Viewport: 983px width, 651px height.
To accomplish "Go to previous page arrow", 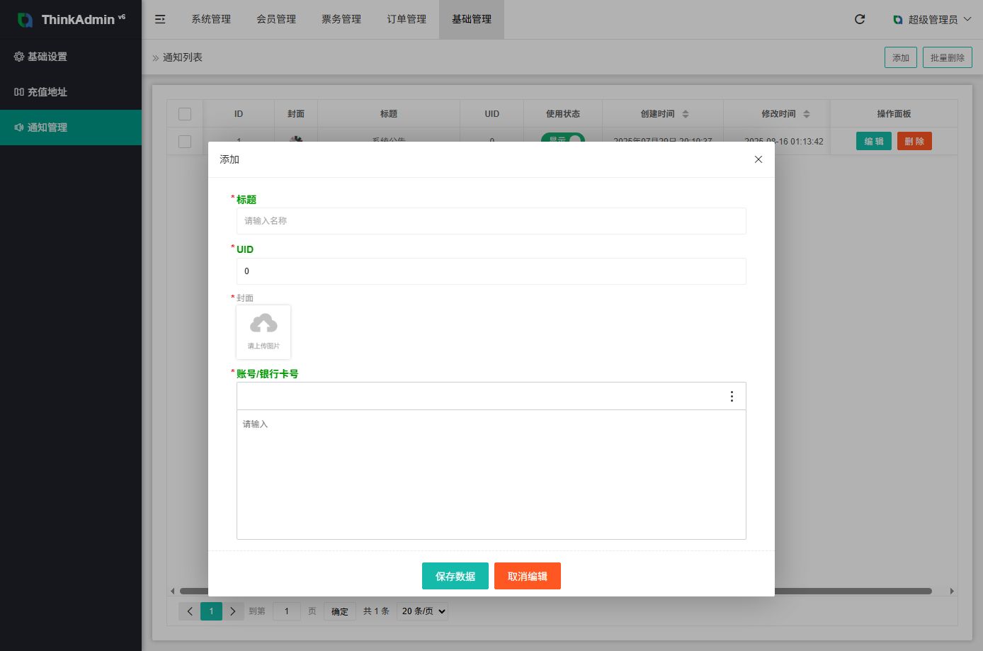I will [189, 611].
